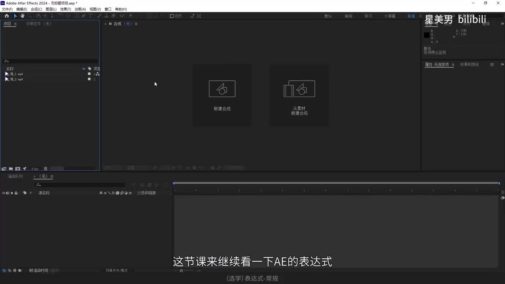The width and height of the screenshot is (505, 284).
Task: Click the new composition icon in Project footer
Action: click(x=18, y=169)
